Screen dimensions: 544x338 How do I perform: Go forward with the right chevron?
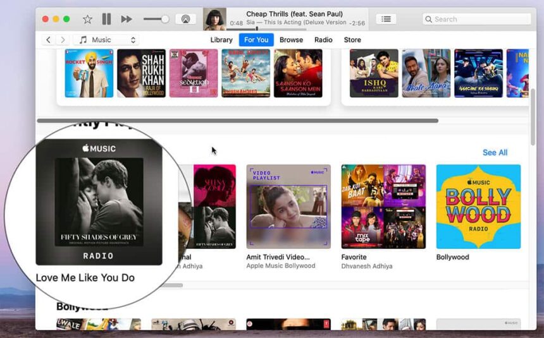coord(63,40)
